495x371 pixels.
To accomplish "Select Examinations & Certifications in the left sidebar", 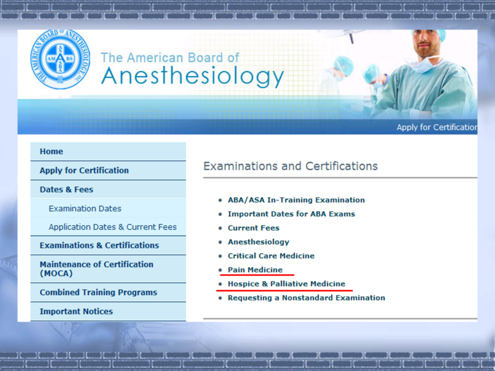I will [99, 245].
